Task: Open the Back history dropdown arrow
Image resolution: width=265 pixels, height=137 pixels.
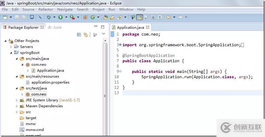Action: click(x=174, y=17)
